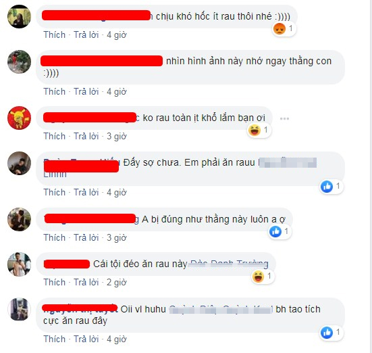Click the haha reaction on the 'Cái tội' comment
The width and height of the screenshot is (372, 353).
click(x=258, y=276)
